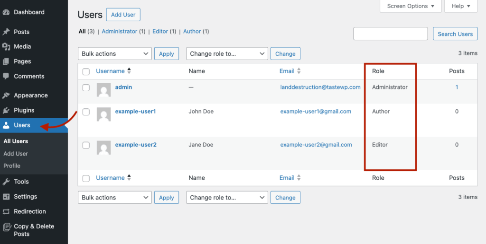Click the Tools wrench icon
The width and height of the screenshot is (486, 244).
[6, 182]
